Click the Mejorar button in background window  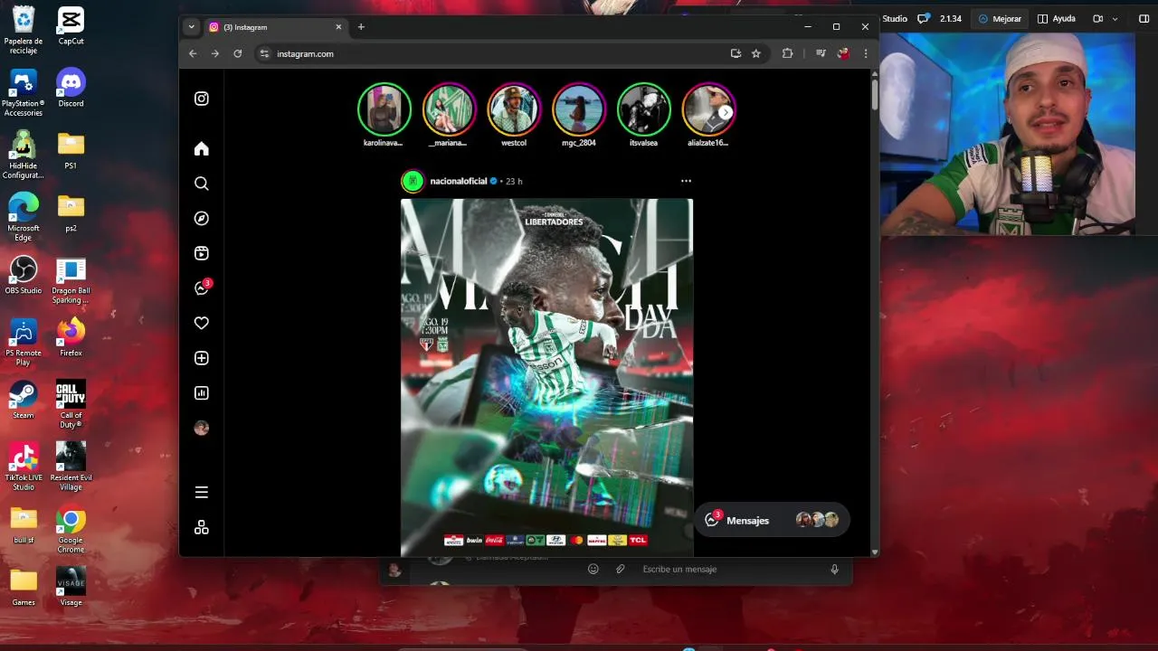(1000, 18)
